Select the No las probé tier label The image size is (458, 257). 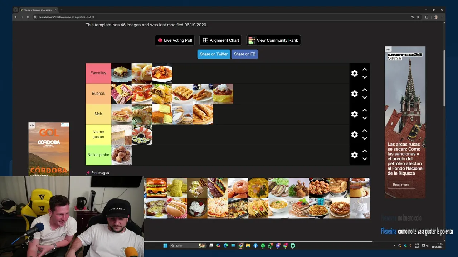point(98,155)
